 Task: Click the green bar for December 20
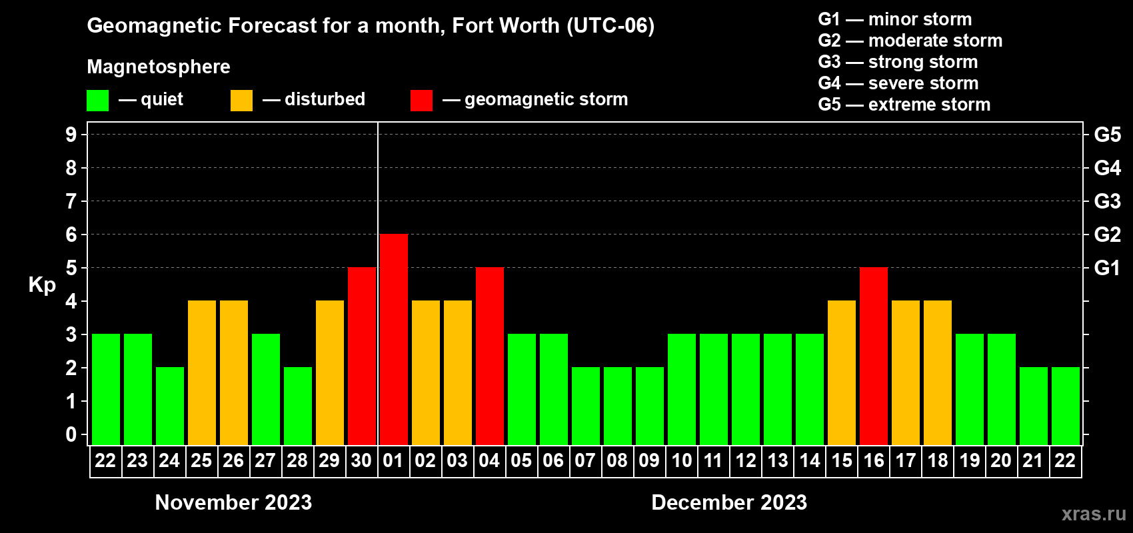coord(1001,389)
